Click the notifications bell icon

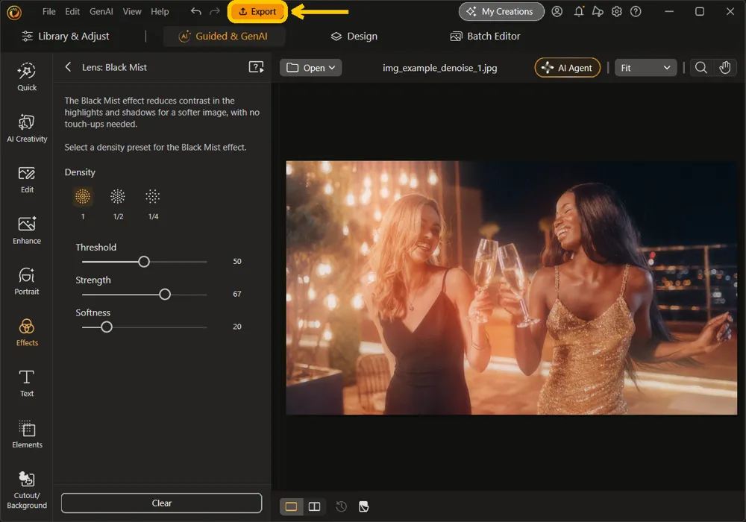[x=579, y=11]
